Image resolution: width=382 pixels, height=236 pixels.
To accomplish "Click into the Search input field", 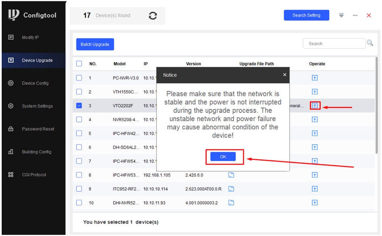I will [333, 44].
